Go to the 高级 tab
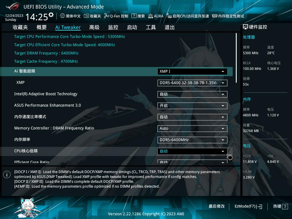Image resolution: width=292 pixels, height=219 pixels. (94, 27)
